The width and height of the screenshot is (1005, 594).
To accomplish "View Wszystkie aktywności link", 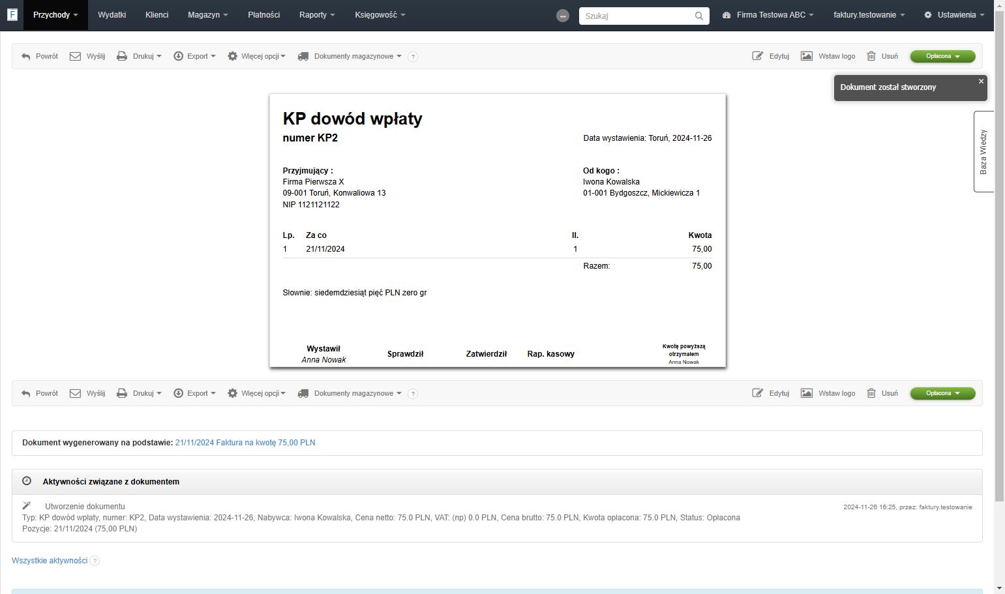I will point(50,561).
